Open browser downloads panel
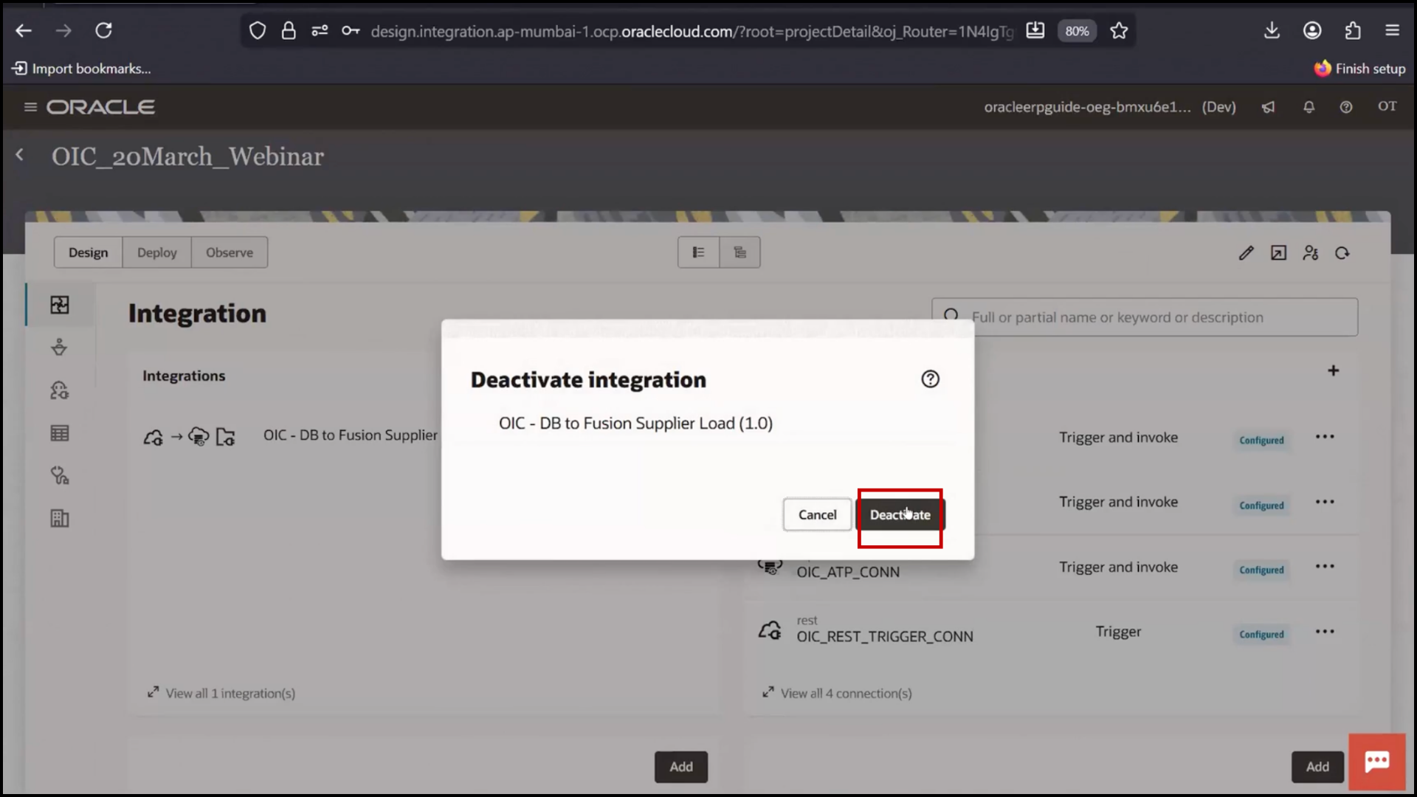Viewport: 1417px width, 797px height. click(x=1272, y=30)
